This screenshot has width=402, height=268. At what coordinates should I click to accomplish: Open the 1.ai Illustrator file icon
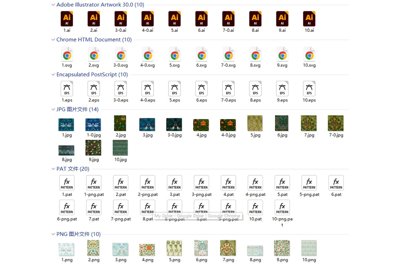(x=67, y=19)
